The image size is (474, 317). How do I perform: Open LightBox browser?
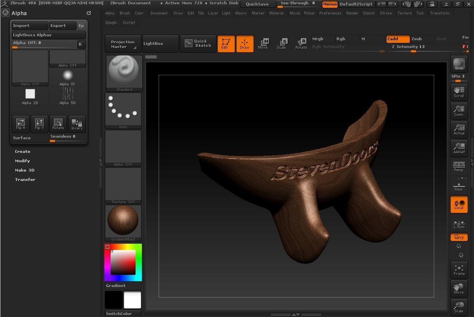160,44
